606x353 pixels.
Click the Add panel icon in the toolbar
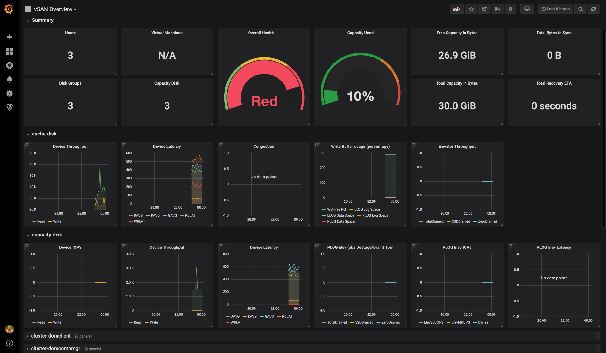click(457, 9)
